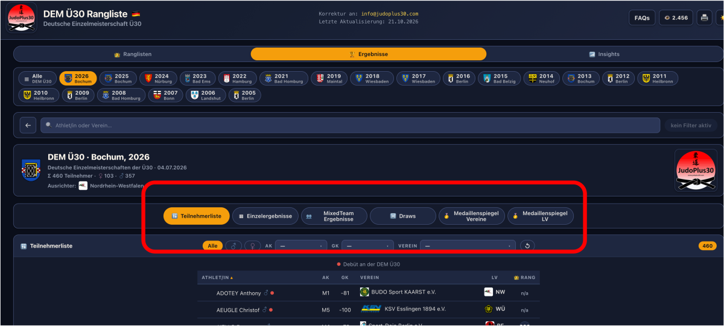Select the 2019 Maintal event chip
The height and width of the screenshot is (326, 724).
click(329, 78)
